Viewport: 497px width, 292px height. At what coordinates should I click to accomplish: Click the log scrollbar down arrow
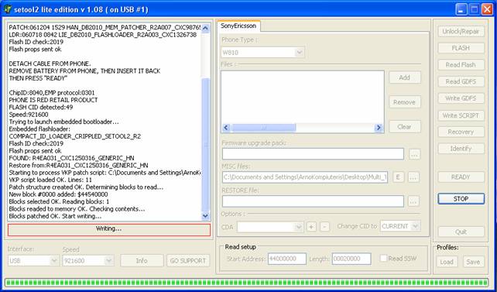pyautogui.click(x=205, y=216)
